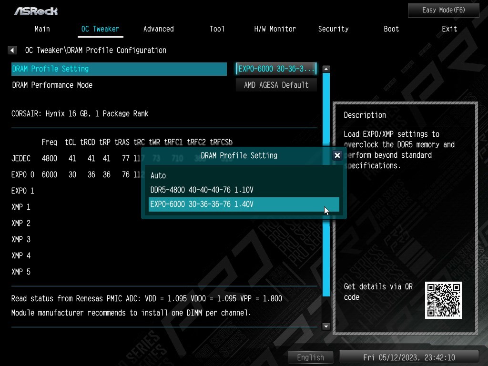The image size is (488, 366).
Task: Click the date and time display
Action: 409,357
